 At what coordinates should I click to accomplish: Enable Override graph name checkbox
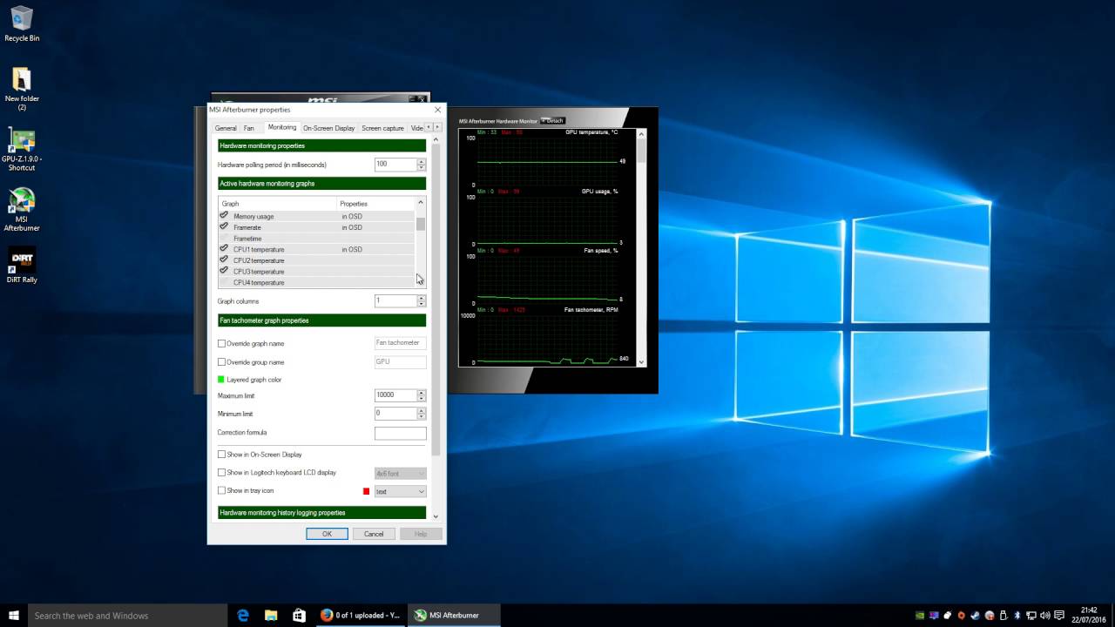pyautogui.click(x=221, y=343)
